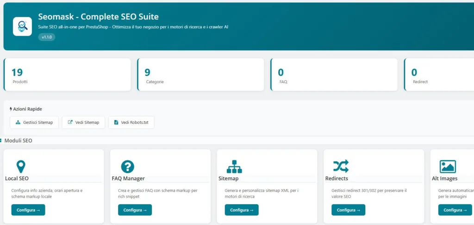Configure the Sitemap module
474x225 pixels.
pos(242,210)
